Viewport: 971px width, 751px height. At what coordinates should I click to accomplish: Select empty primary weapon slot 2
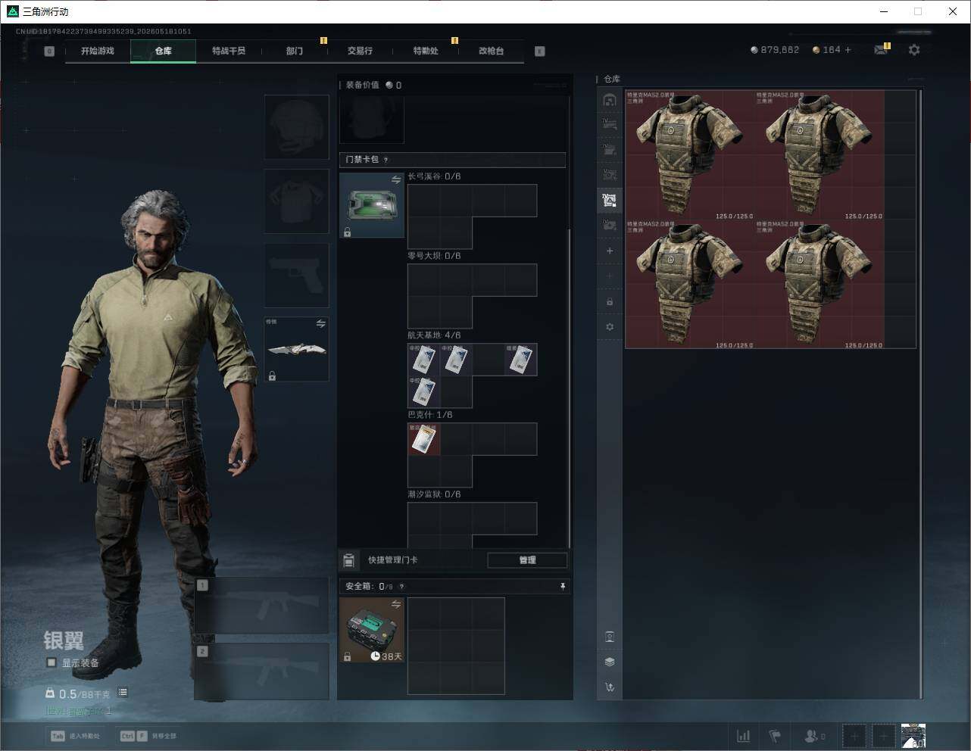click(x=262, y=672)
